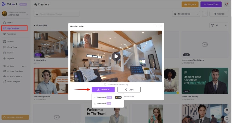This screenshot has height=123, width=232.
Task: Open Brand settings in sidebar
Action: tap(10, 53)
